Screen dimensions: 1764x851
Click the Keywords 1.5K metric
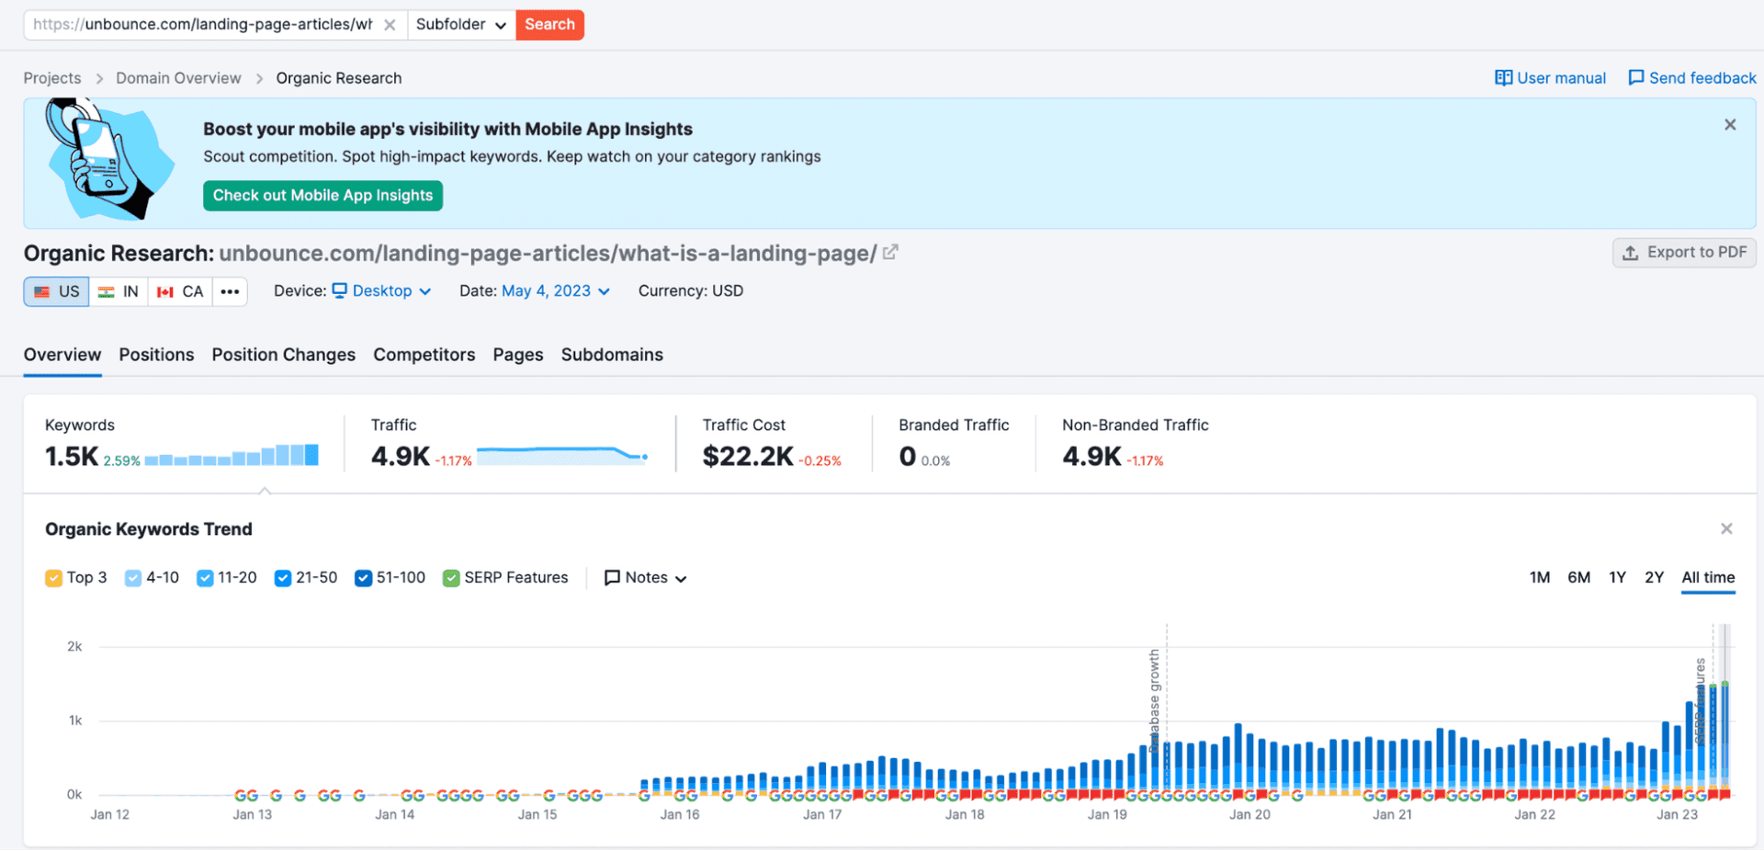coord(72,456)
